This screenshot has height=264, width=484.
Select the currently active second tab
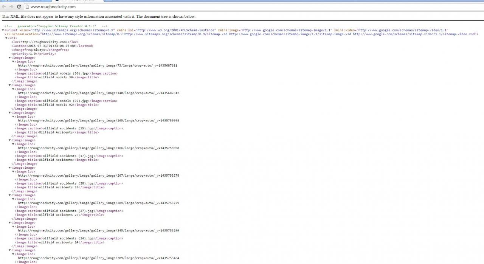76,1
